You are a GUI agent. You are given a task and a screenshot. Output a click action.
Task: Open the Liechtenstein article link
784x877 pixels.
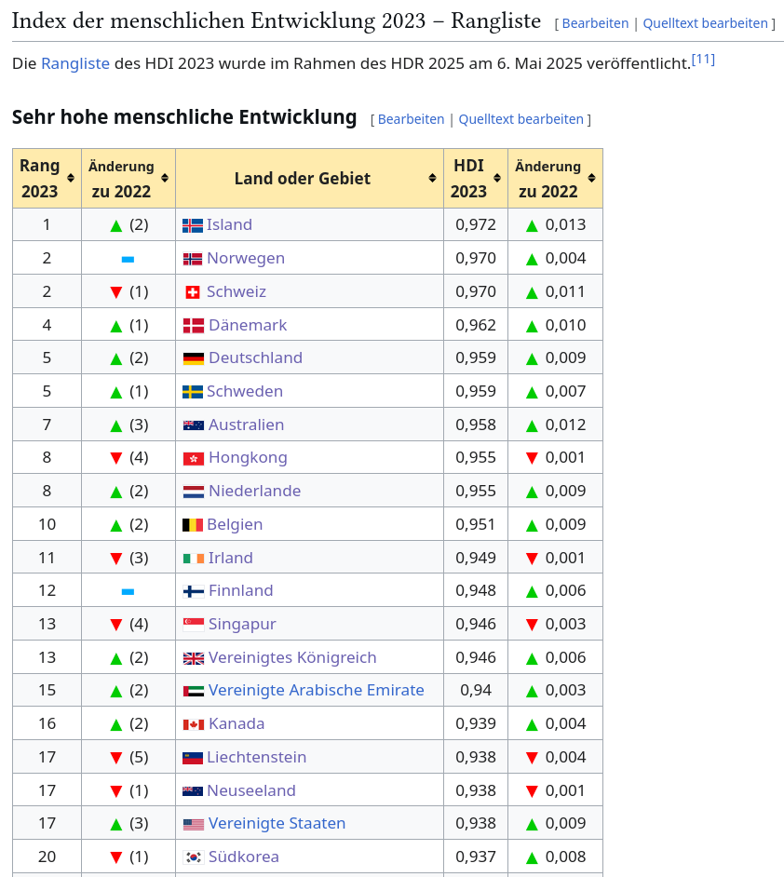256,757
